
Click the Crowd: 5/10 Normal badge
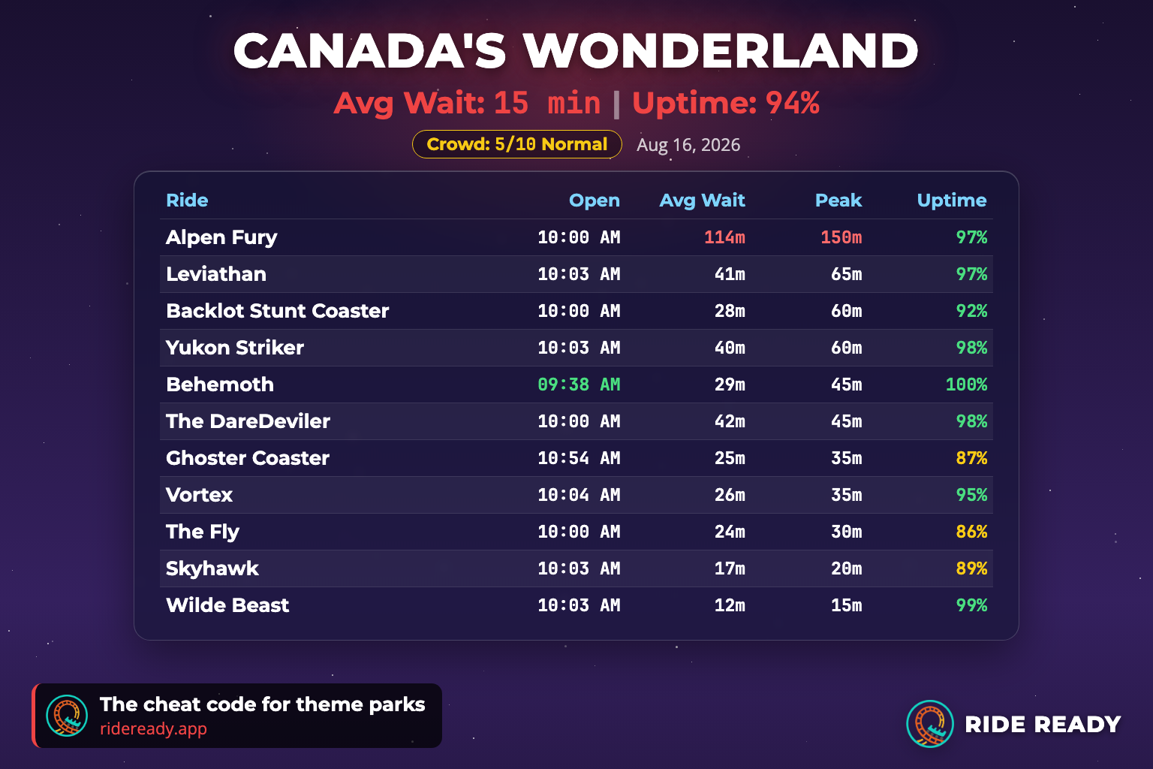(x=517, y=144)
